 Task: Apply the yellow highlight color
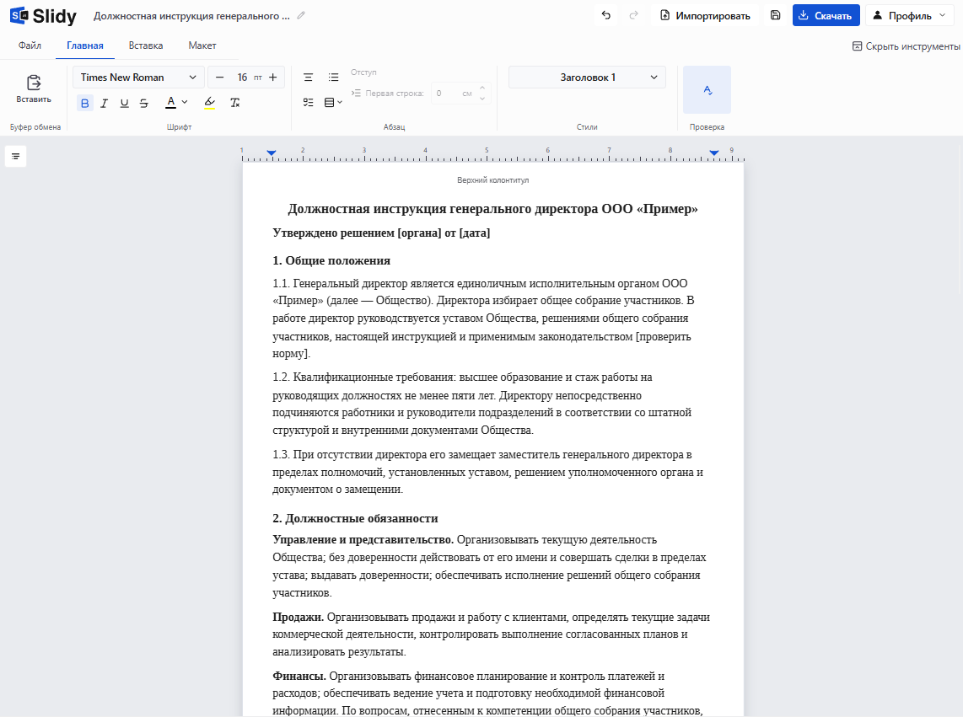(209, 103)
